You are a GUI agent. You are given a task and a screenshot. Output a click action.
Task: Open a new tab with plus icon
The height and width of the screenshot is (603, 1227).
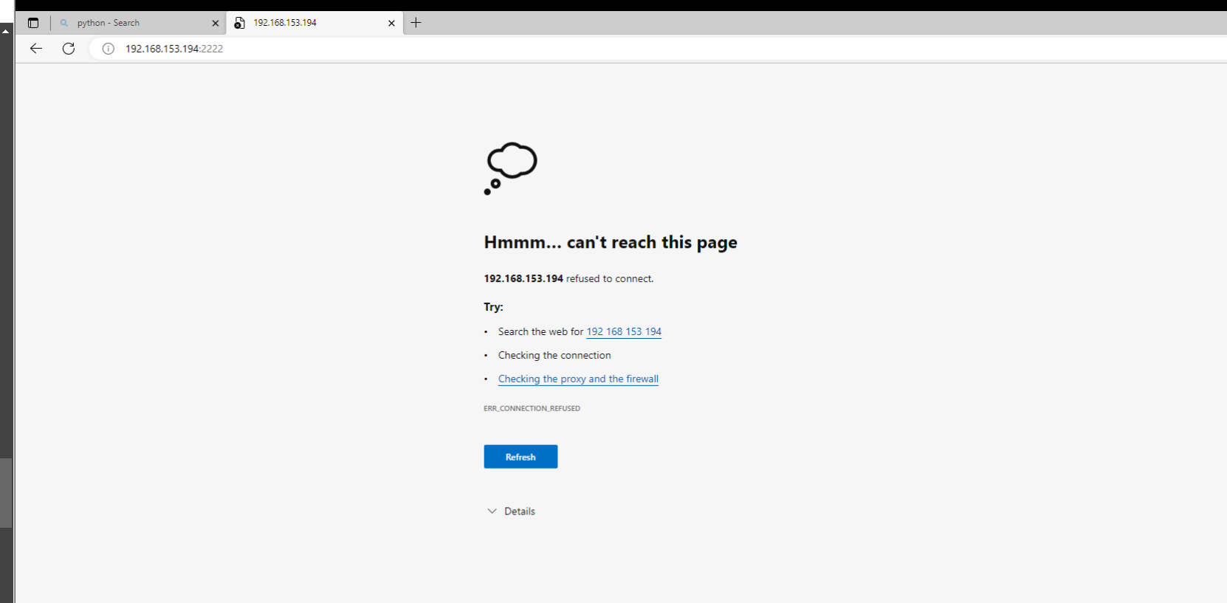pyautogui.click(x=416, y=23)
